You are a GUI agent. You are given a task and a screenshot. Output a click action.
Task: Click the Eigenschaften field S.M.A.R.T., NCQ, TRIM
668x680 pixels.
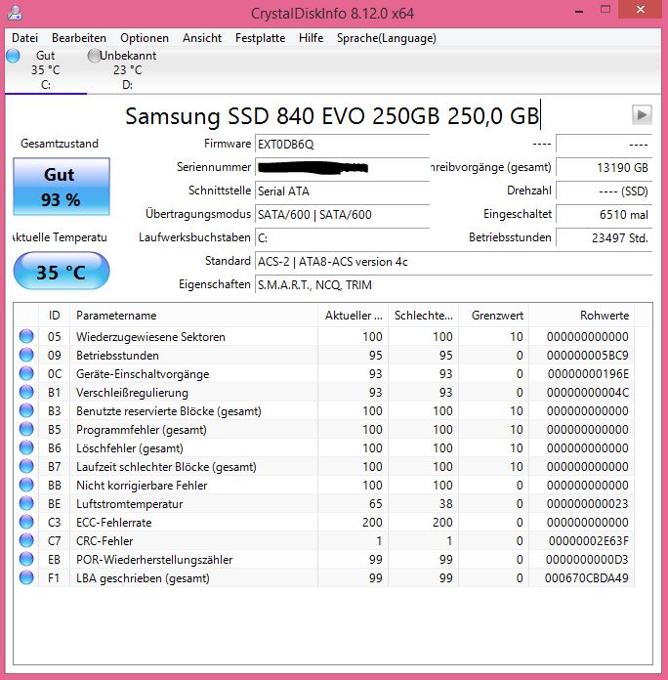click(453, 285)
